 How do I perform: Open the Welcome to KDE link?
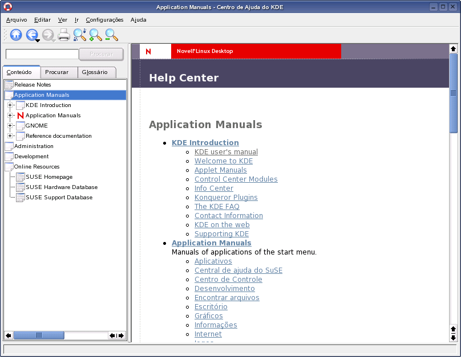224,161
